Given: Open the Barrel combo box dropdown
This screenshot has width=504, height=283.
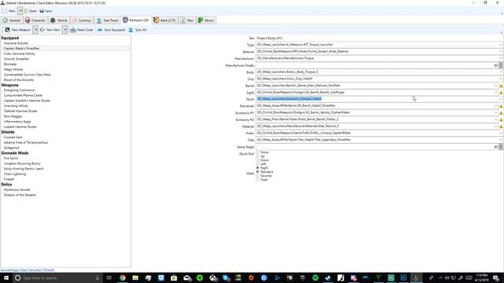Looking at the screenshot, I should [496, 86].
